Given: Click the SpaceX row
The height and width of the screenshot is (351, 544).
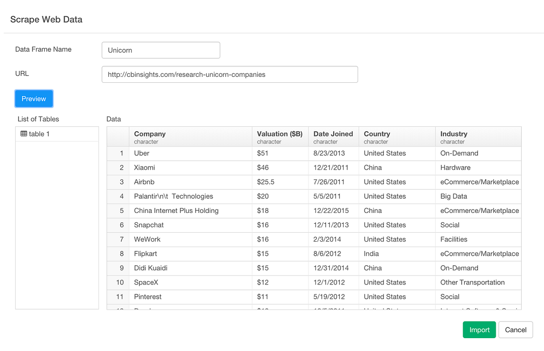Looking at the screenshot, I should pyautogui.click(x=197, y=282).
